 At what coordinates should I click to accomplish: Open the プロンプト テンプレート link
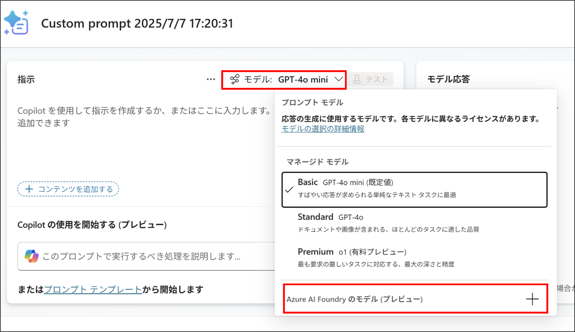[x=93, y=290]
